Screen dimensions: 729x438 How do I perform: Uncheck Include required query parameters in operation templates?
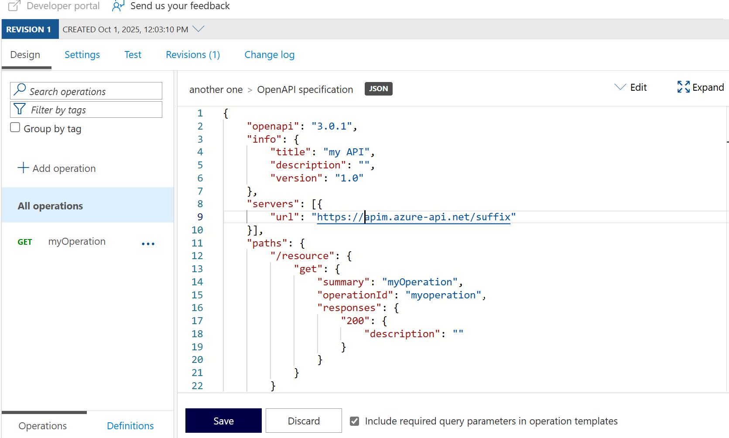[354, 421]
